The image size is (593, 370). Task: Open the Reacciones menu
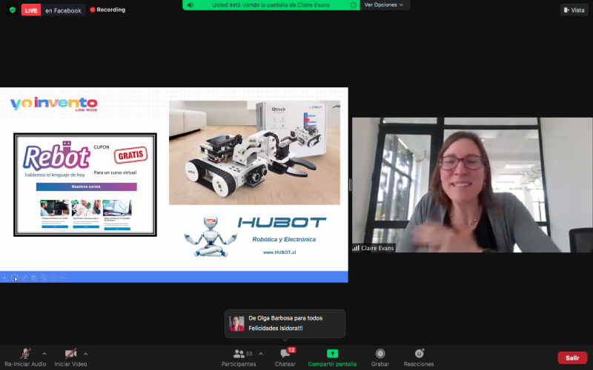419,357
